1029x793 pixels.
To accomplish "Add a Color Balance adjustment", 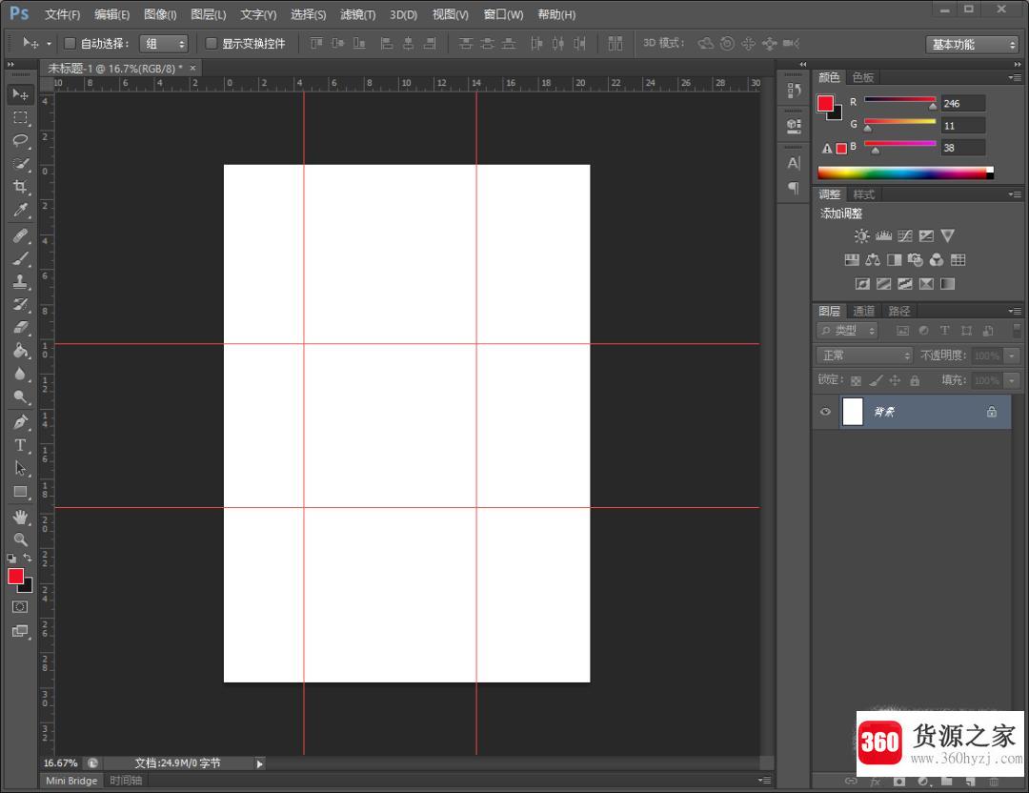I will click(873, 260).
